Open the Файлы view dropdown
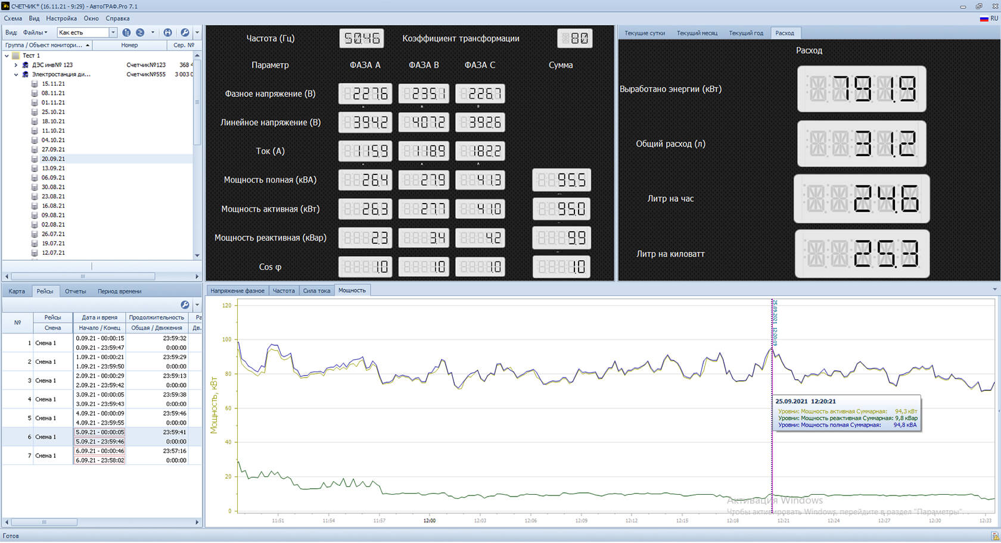Viewport: 1001px width, 543px height. pos(35,33)
